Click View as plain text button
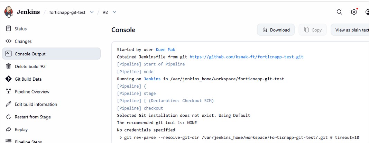 (x=350, y=30)
